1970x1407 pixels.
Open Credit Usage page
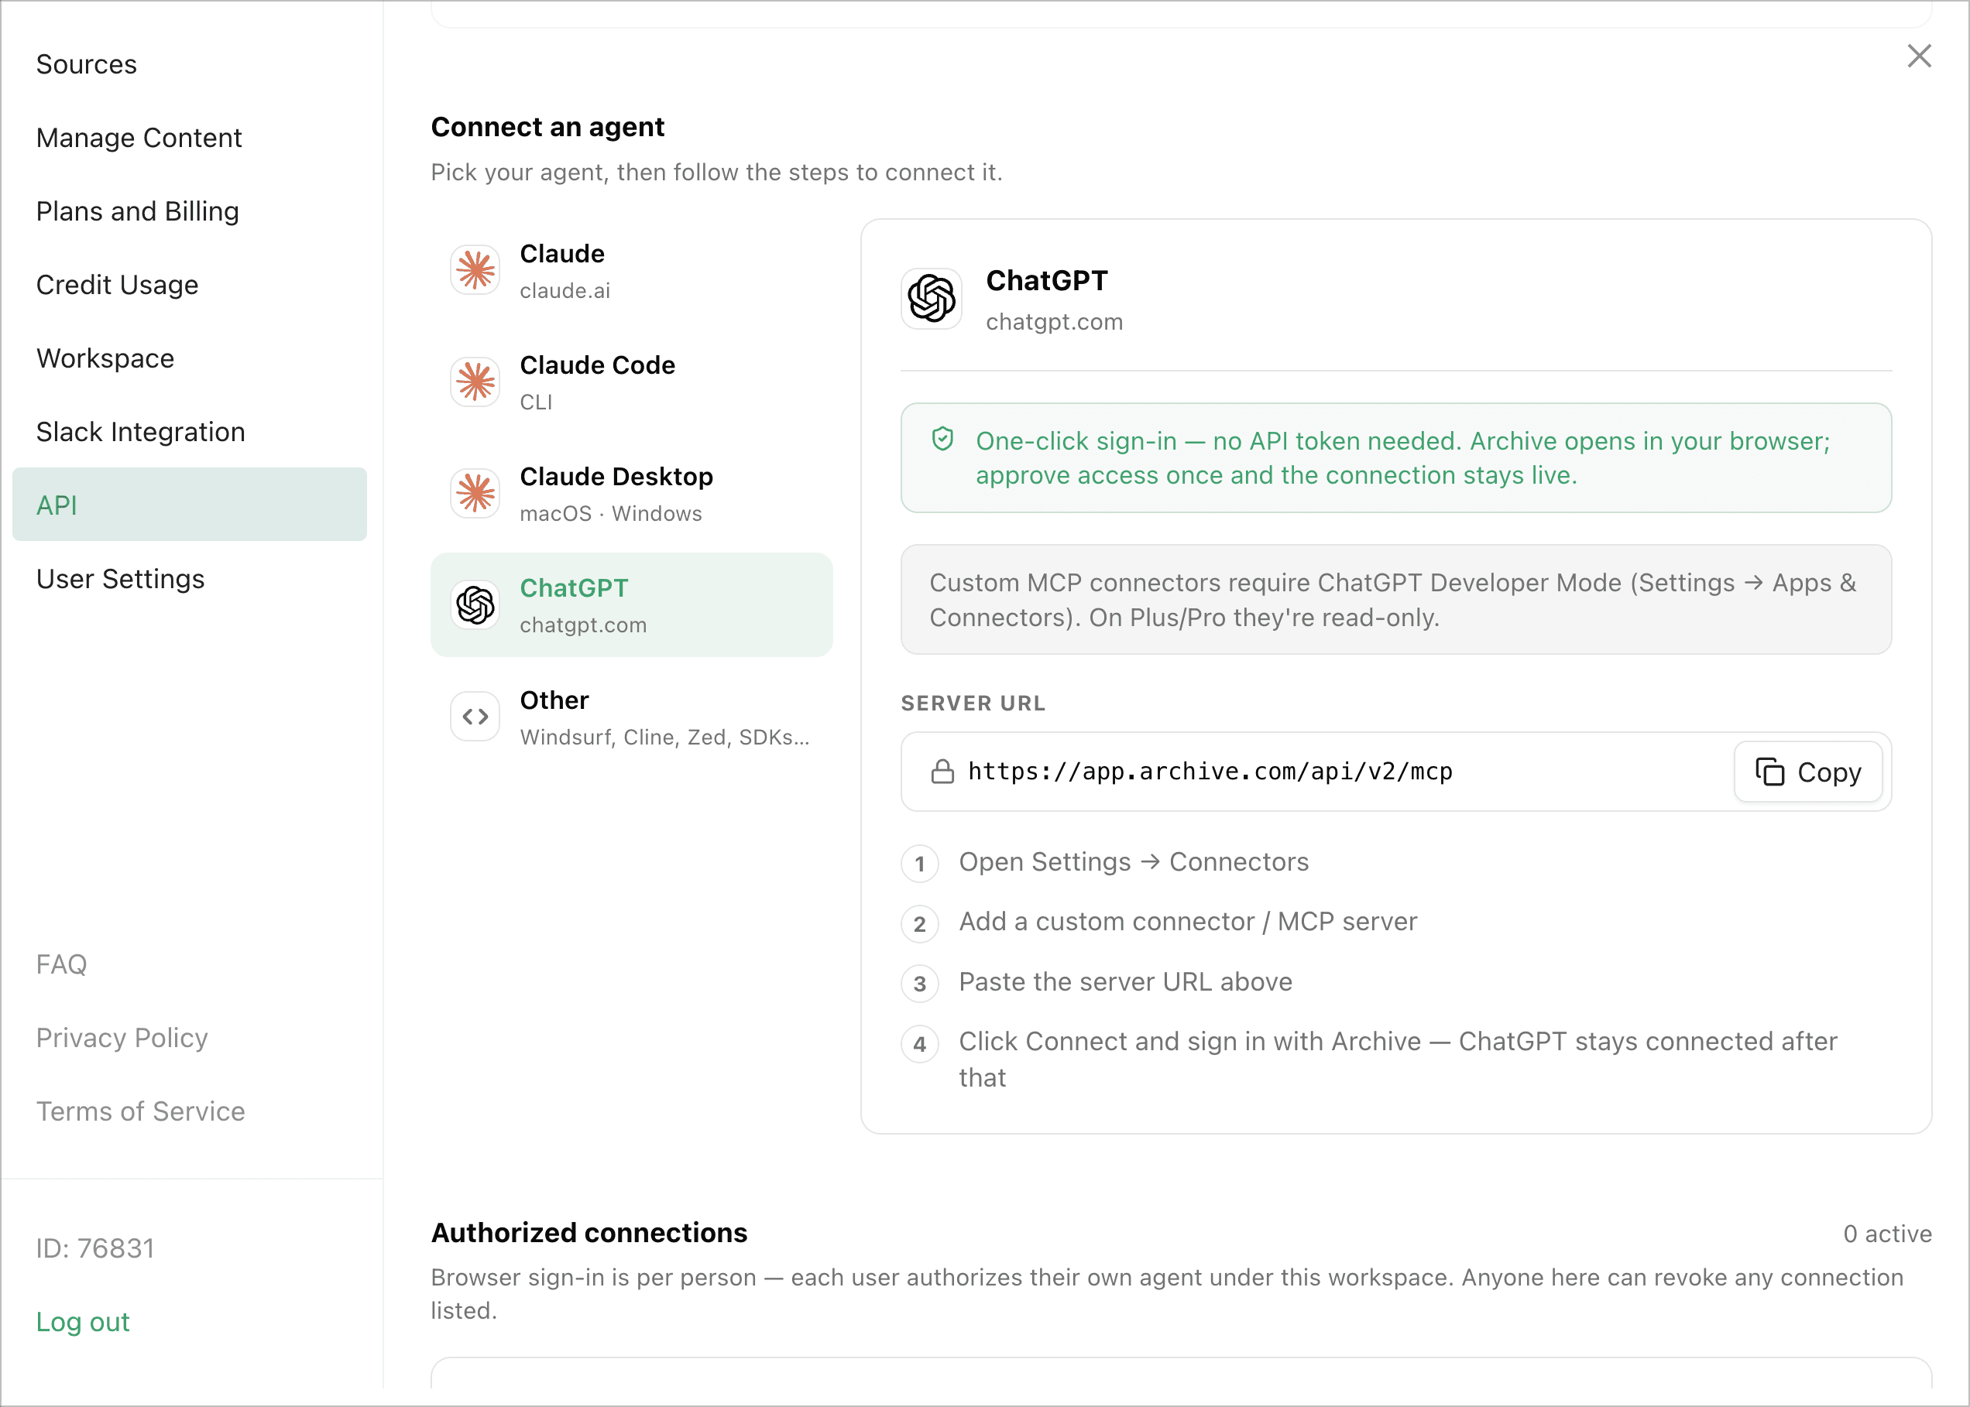190,285
